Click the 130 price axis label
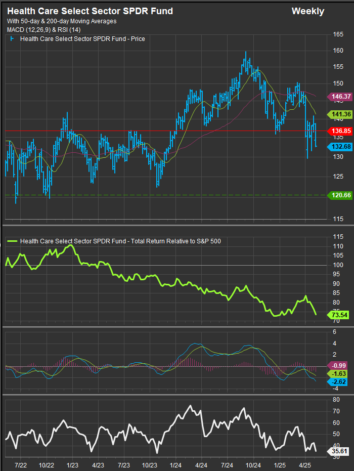 tap(338, 157)
